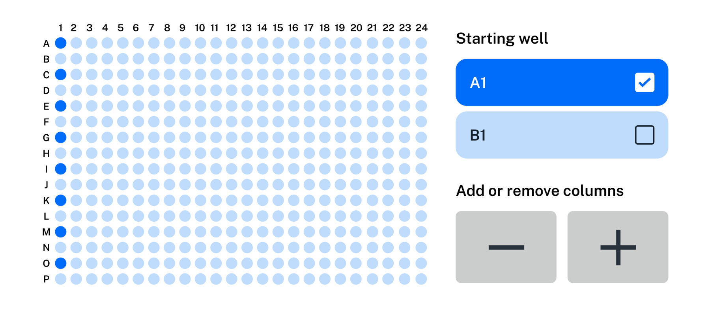Screen dimensions: 710x317
Task: Enable the B1 starting well checkbox
Action: [x=645, y=134]
